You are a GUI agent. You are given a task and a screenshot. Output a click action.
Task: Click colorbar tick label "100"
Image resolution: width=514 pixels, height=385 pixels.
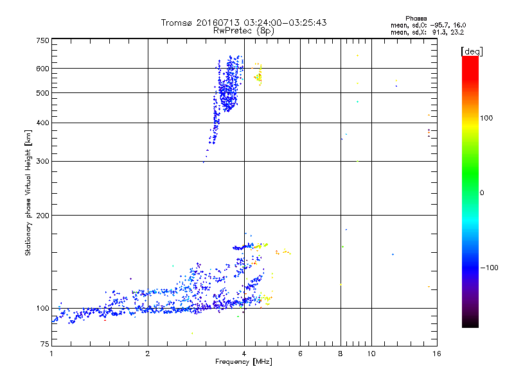486,118
